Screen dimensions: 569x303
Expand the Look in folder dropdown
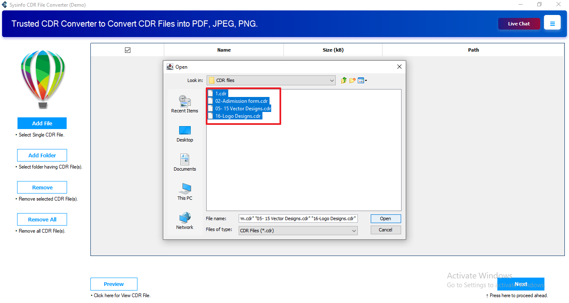(271, 80)
